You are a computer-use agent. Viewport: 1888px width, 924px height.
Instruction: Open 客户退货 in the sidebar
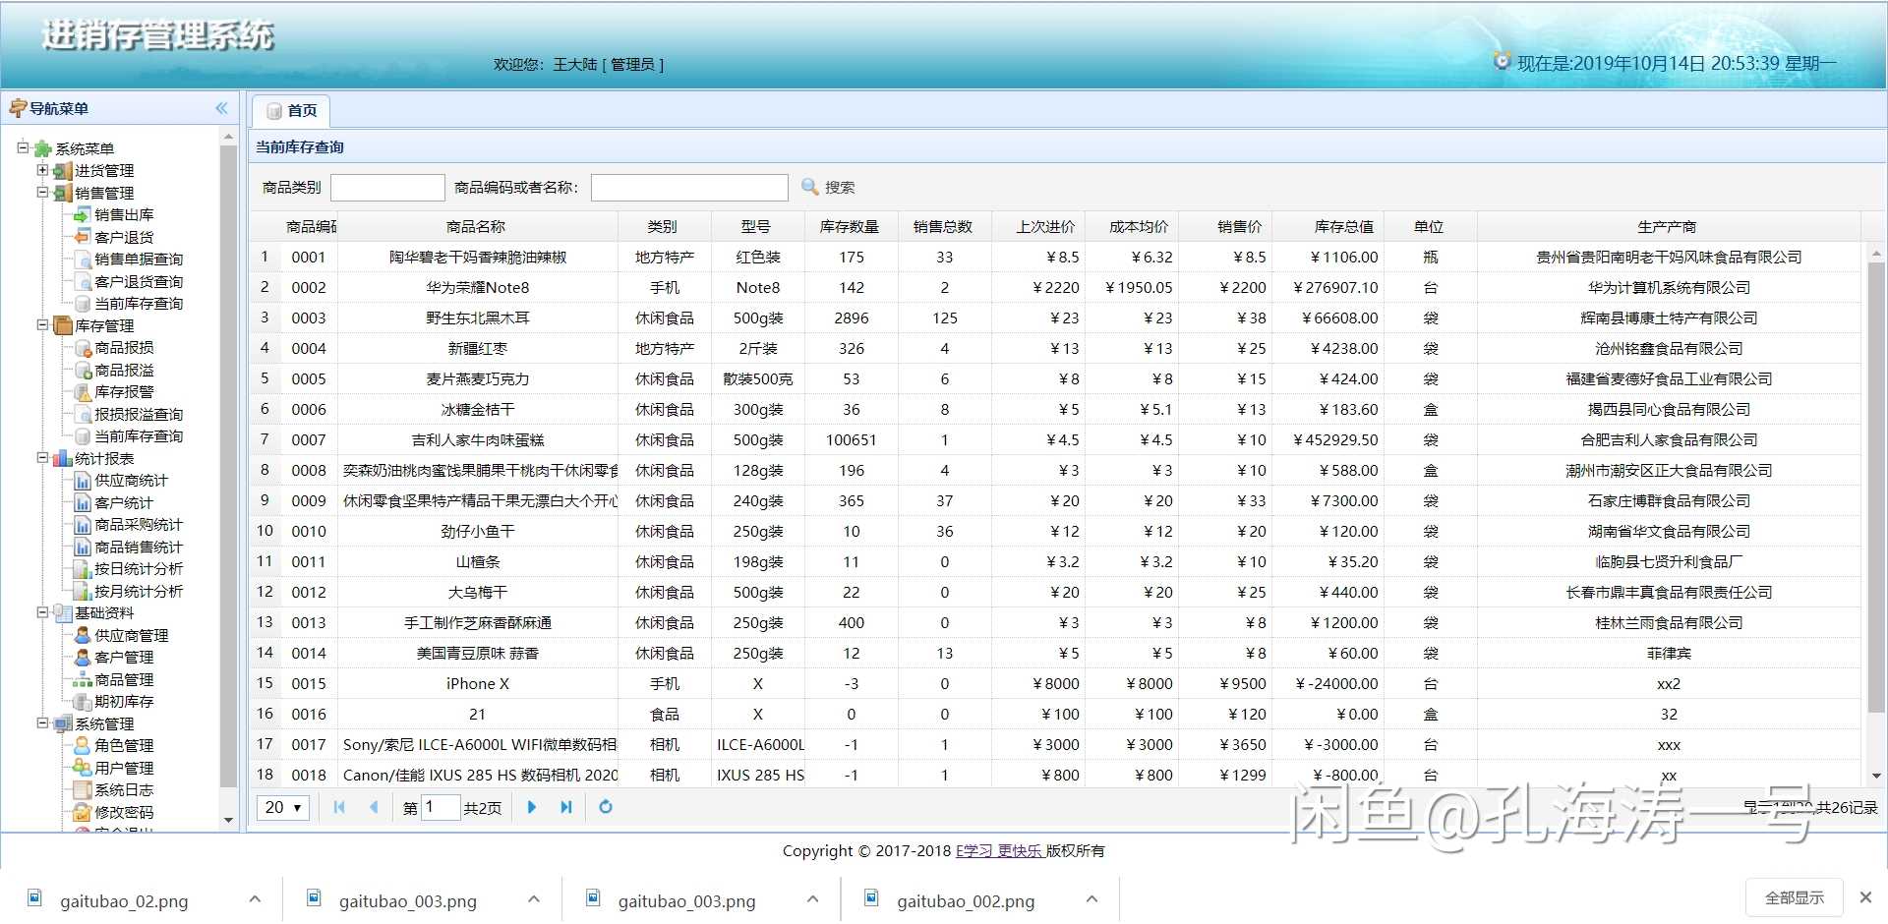tap(124, 237)
